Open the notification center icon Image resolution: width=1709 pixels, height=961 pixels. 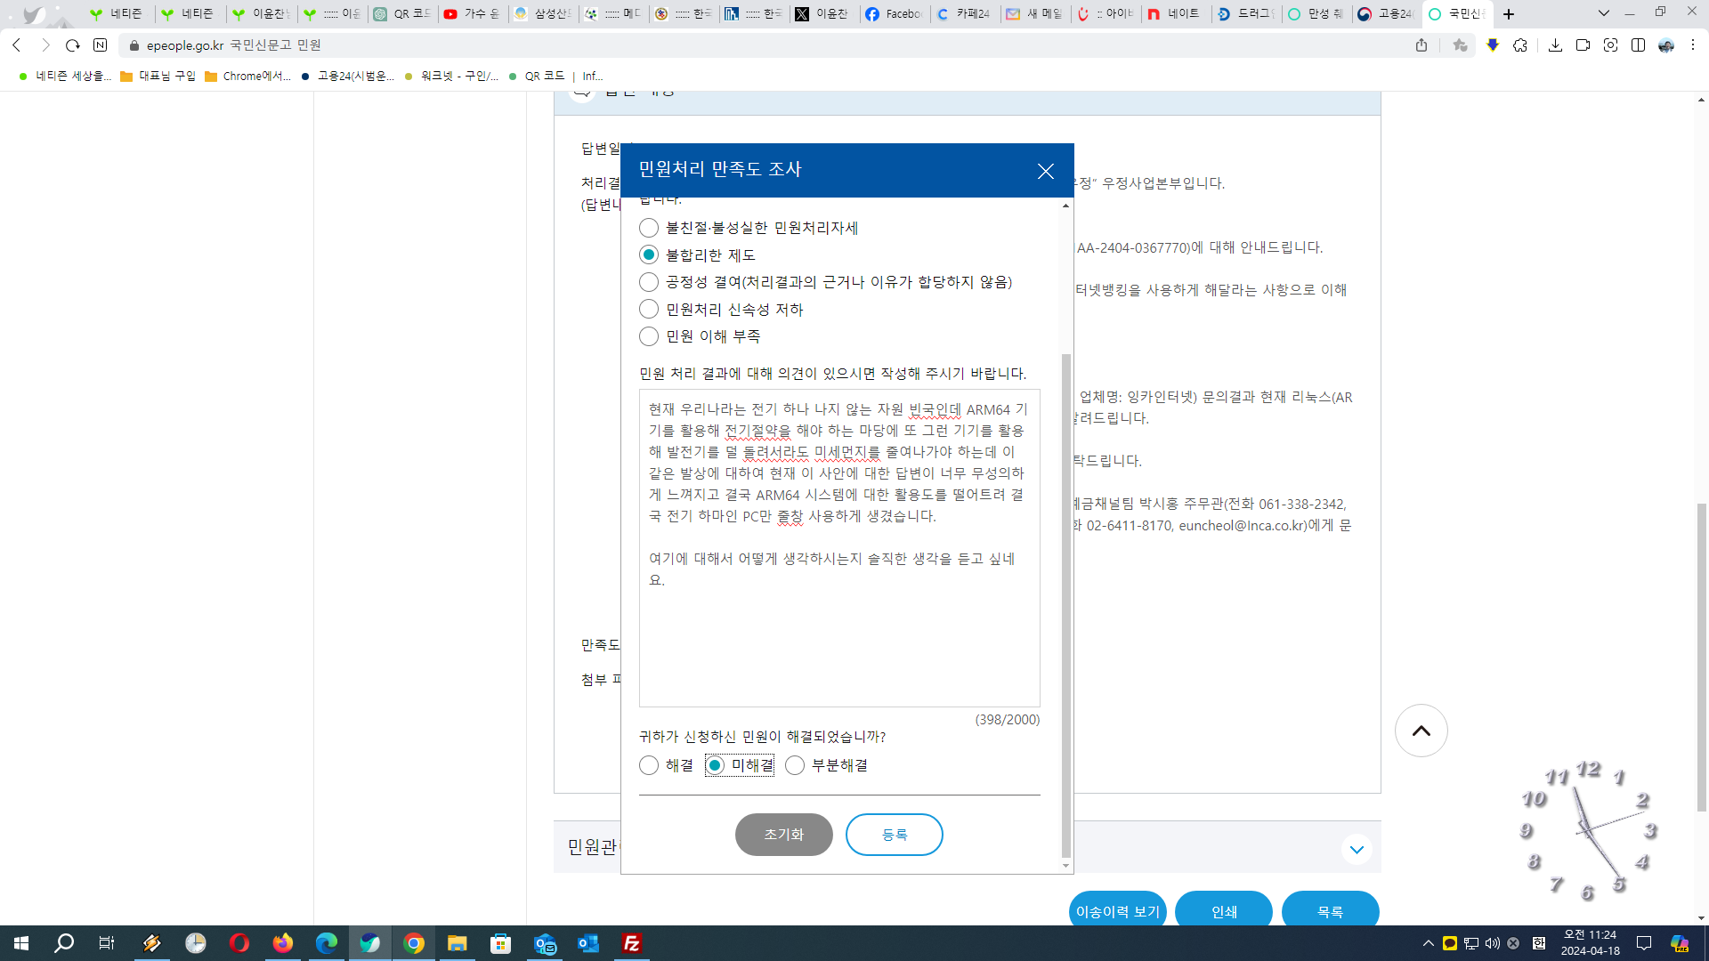tap(1644, 943)
